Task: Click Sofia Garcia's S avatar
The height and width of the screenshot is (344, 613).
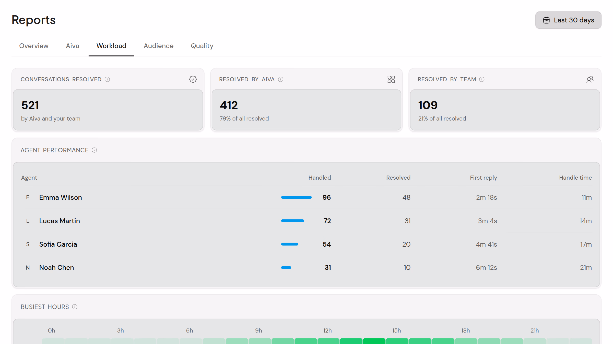Action: [x=28, y=244]
